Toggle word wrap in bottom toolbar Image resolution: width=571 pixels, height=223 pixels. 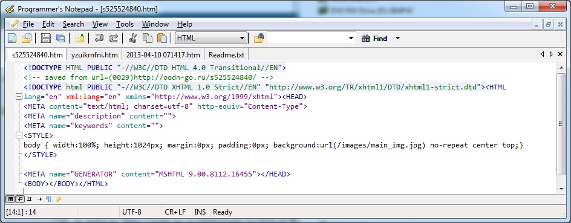20,199
